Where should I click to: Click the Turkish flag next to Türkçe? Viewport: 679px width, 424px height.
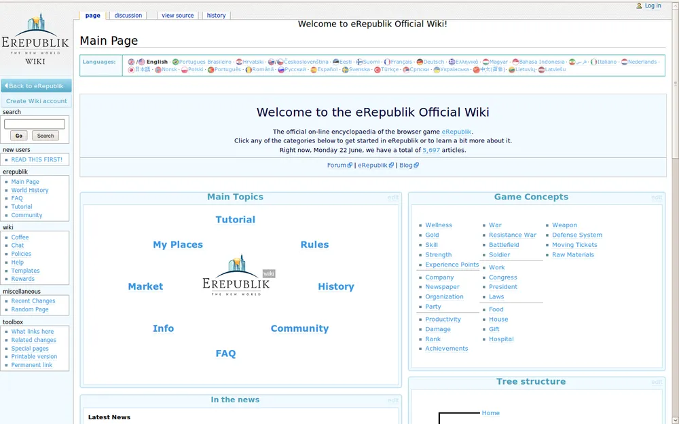click(x=377, y=70)
